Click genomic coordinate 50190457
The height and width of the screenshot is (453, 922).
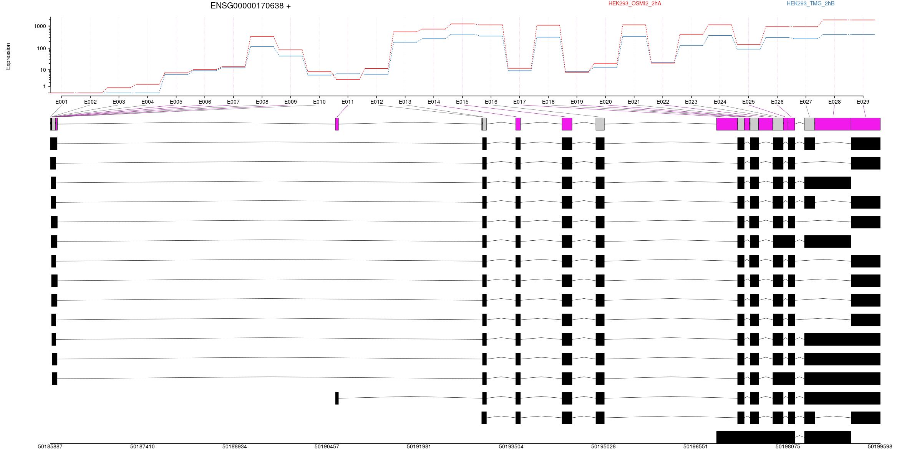(327, 446)
